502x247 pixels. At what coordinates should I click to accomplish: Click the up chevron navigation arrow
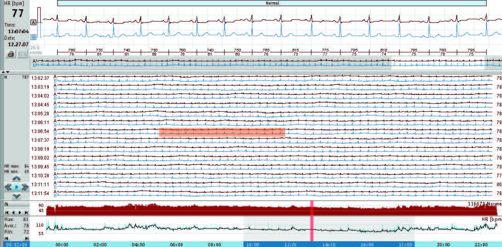16,178
